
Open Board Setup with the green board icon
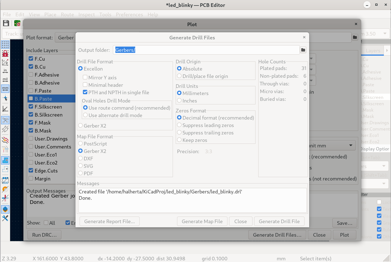[x=17, y=23]
